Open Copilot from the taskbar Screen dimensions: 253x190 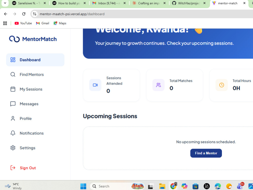(x=184, y=186)
